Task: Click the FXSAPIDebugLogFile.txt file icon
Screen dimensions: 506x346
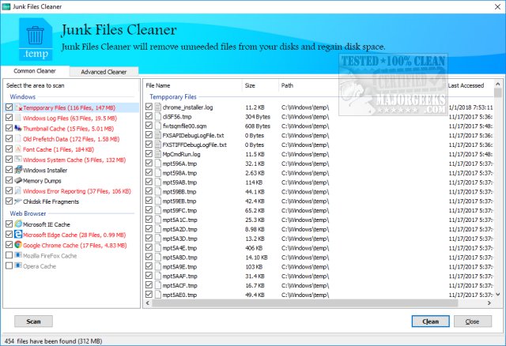Action: click(x=157, y=135)
